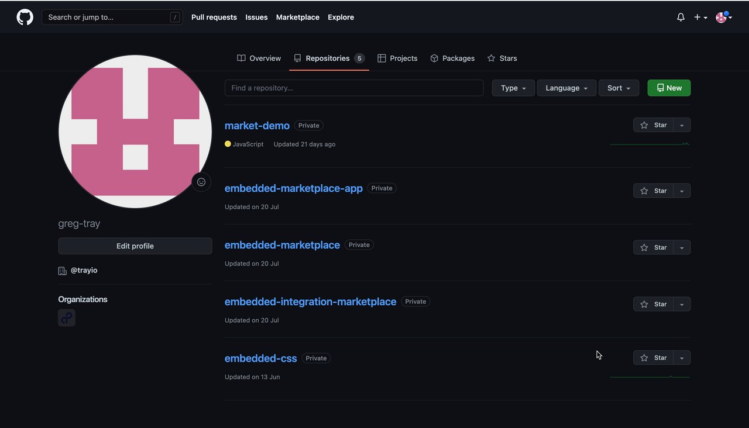Click the greg-tray username
Viewport: 749px width, 428px height.
click(79, 223)
